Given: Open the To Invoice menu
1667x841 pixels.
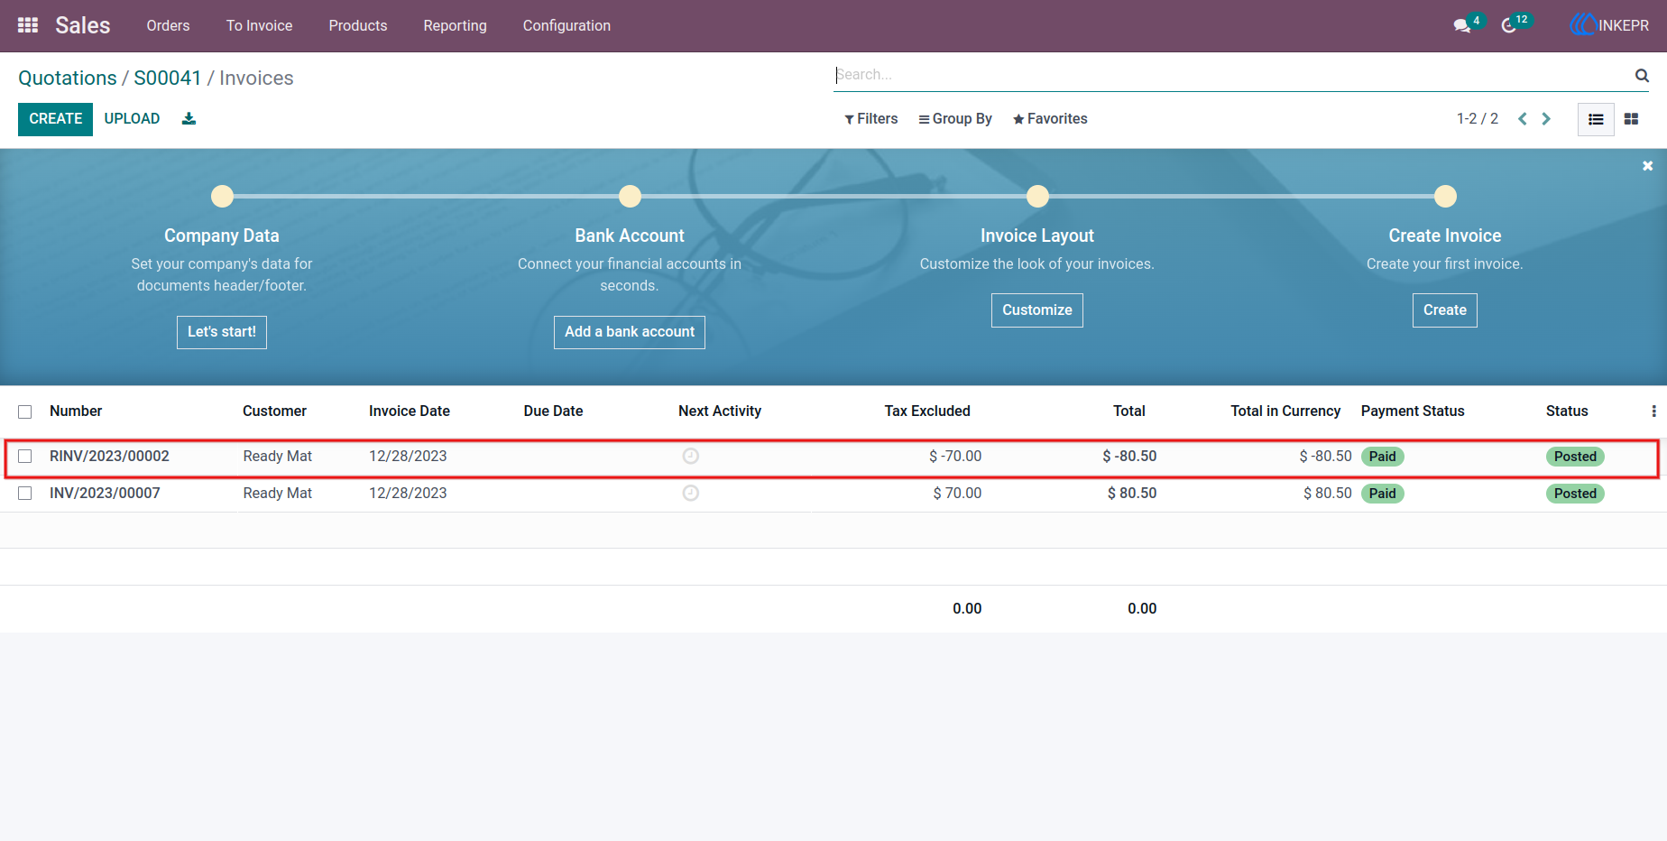Looking at the screenshot, I should click(x=260, y=25).
